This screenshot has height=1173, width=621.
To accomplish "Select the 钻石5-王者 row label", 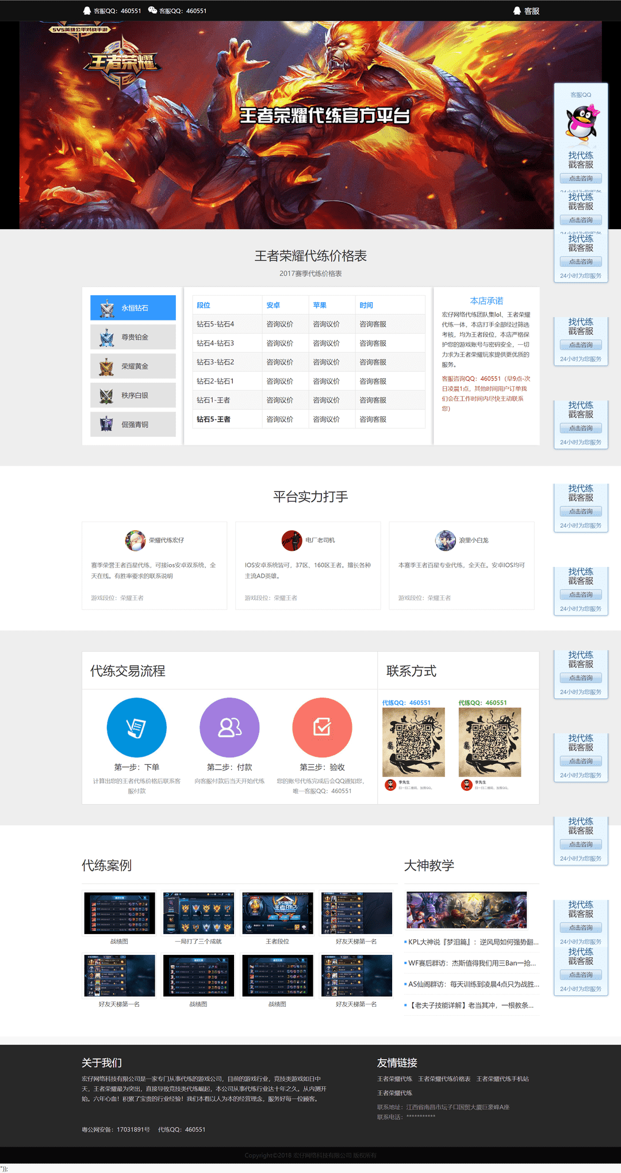I will (x=213, y=419).
